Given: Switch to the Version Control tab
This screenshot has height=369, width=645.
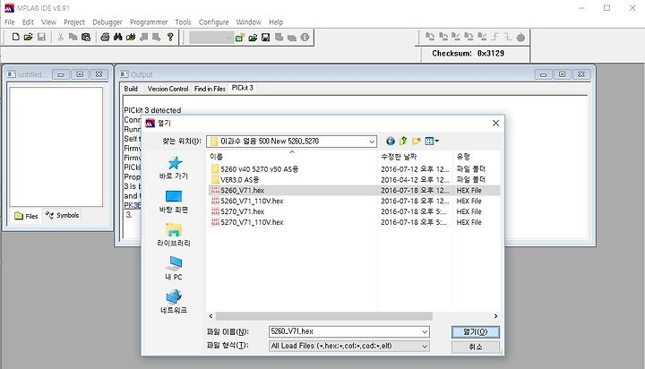Looking at the screenshot, I should coord(168,89).
